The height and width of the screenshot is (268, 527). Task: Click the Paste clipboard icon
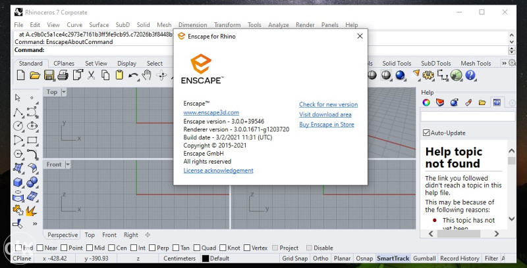pyautogui.click(x=119, y=75)
